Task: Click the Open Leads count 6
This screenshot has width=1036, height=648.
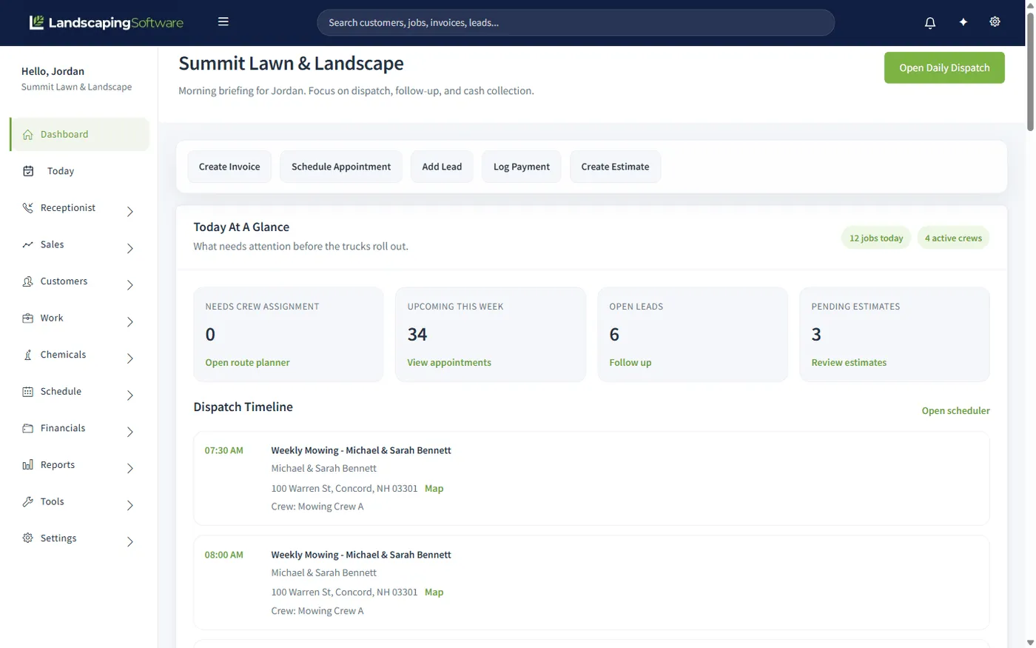Action: coord(614,334)
